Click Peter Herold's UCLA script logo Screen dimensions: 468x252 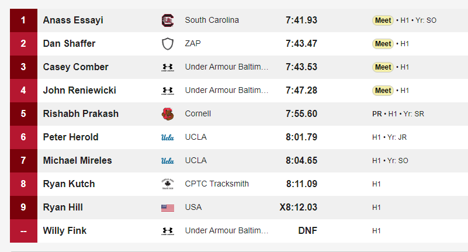click(168, 137)
